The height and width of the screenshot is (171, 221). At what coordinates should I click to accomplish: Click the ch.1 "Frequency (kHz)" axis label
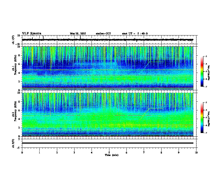(15, 65)
